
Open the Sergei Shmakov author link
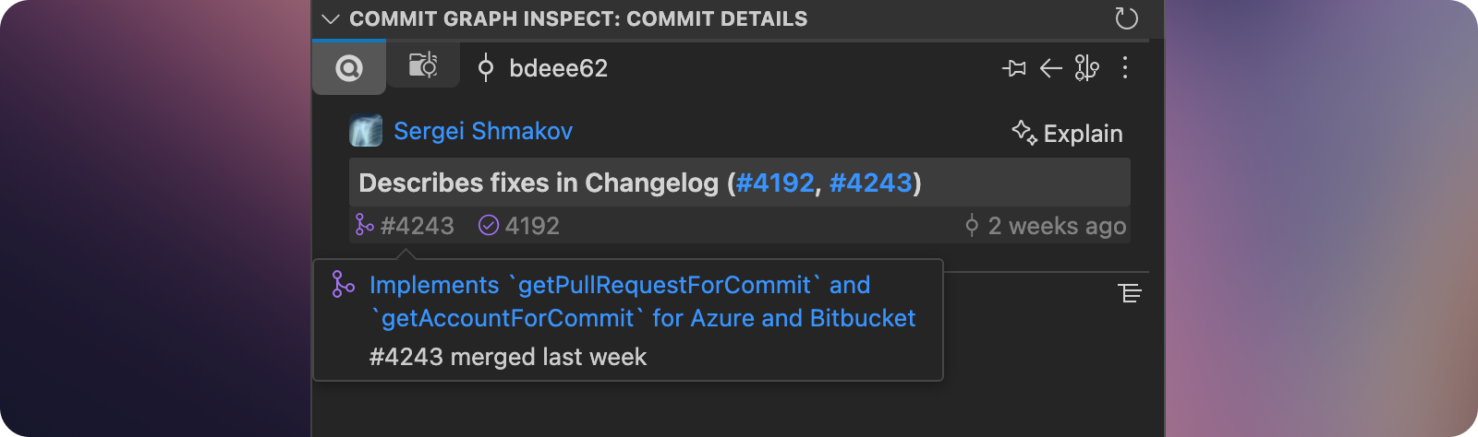click(x=482, y=132)
